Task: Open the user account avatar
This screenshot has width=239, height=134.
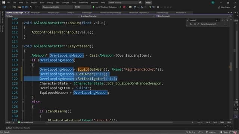Action: point(213,3)
